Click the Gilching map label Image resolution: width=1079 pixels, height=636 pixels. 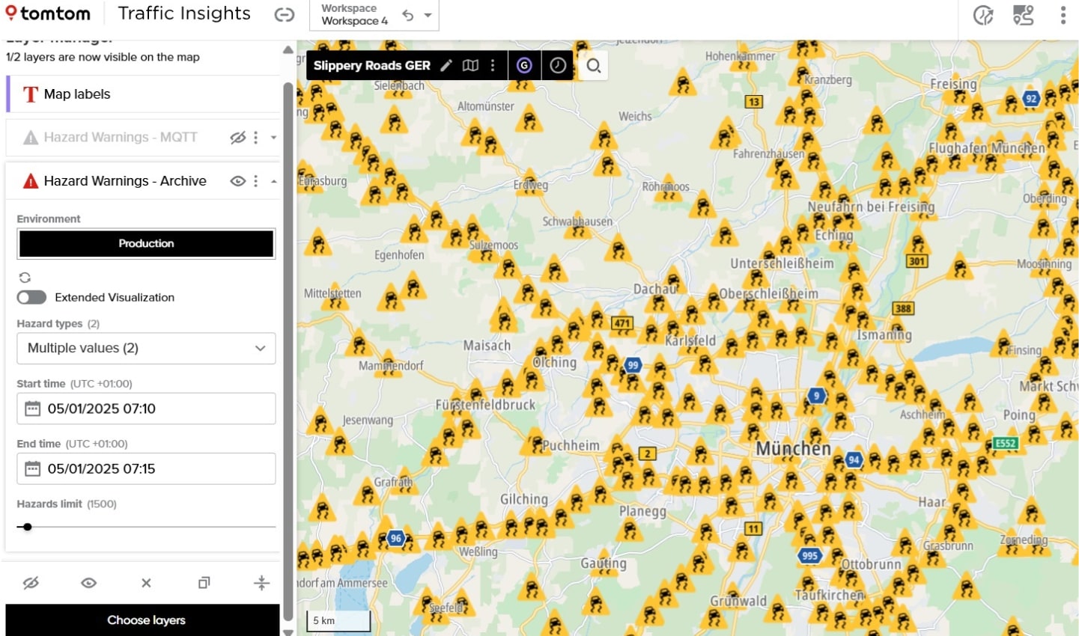524,500
